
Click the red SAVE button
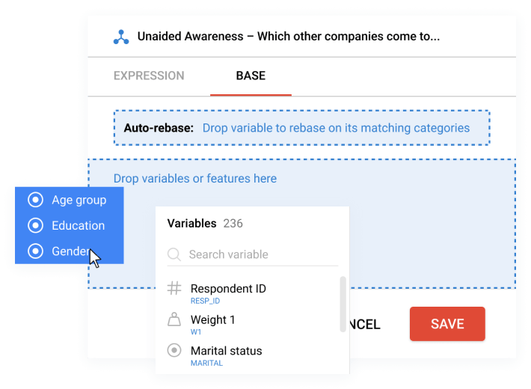(447, 324)
